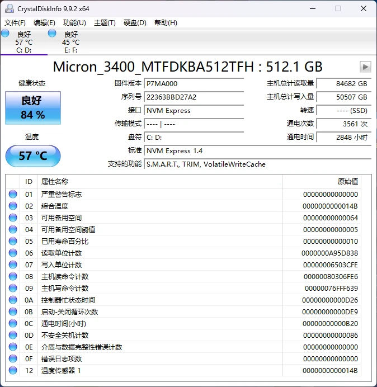Viewport: 377px width, 387px height.
Task: Click the standard field NVM Express 1.4
Action: point(257,151)
